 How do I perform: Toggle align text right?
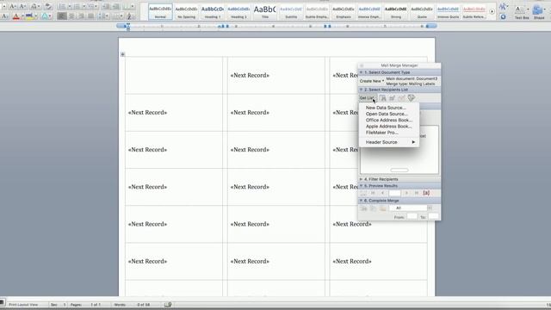81,16
